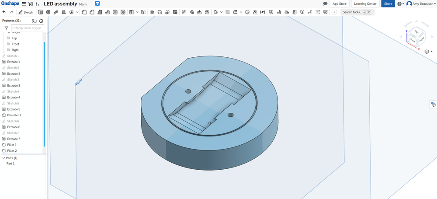This screenshot has width=437, height=199.
Task: Select the Sweep tool
Action: (x=56, y=12)
